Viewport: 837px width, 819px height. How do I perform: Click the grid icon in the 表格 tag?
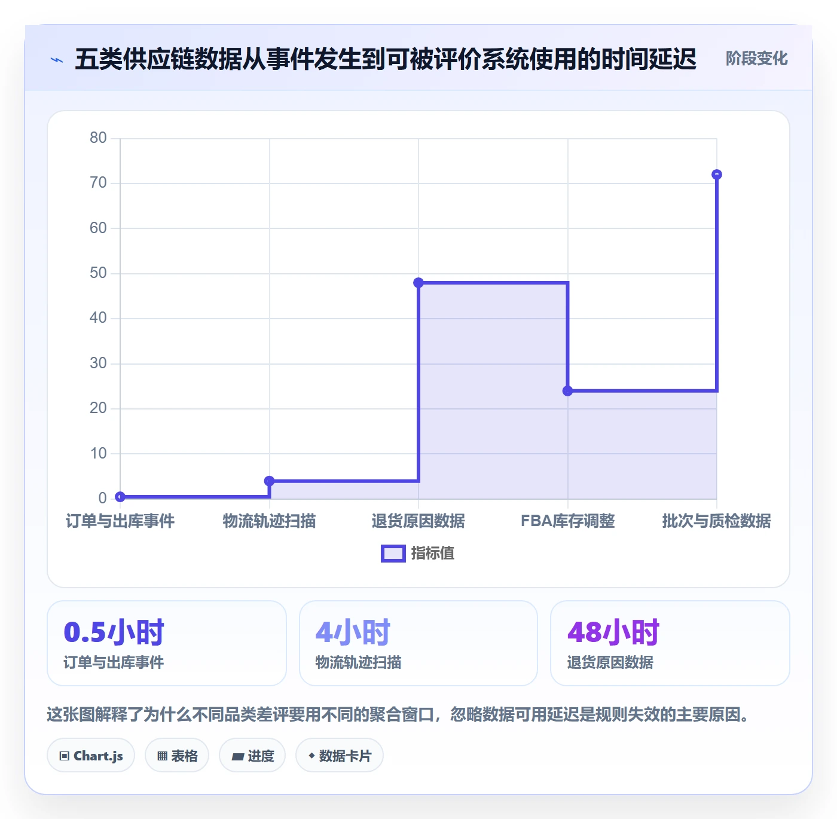pyautogui.click(x=162, y=756)
